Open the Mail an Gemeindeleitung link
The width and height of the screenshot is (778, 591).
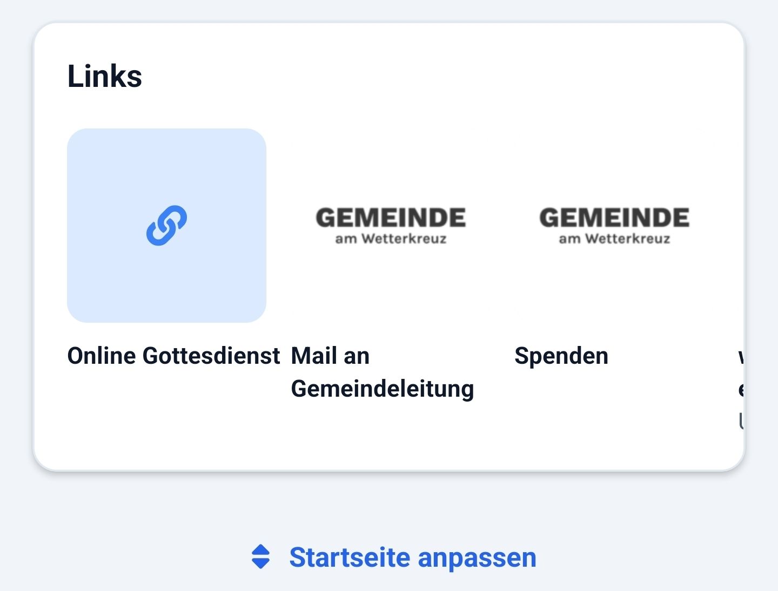(382, 372)
